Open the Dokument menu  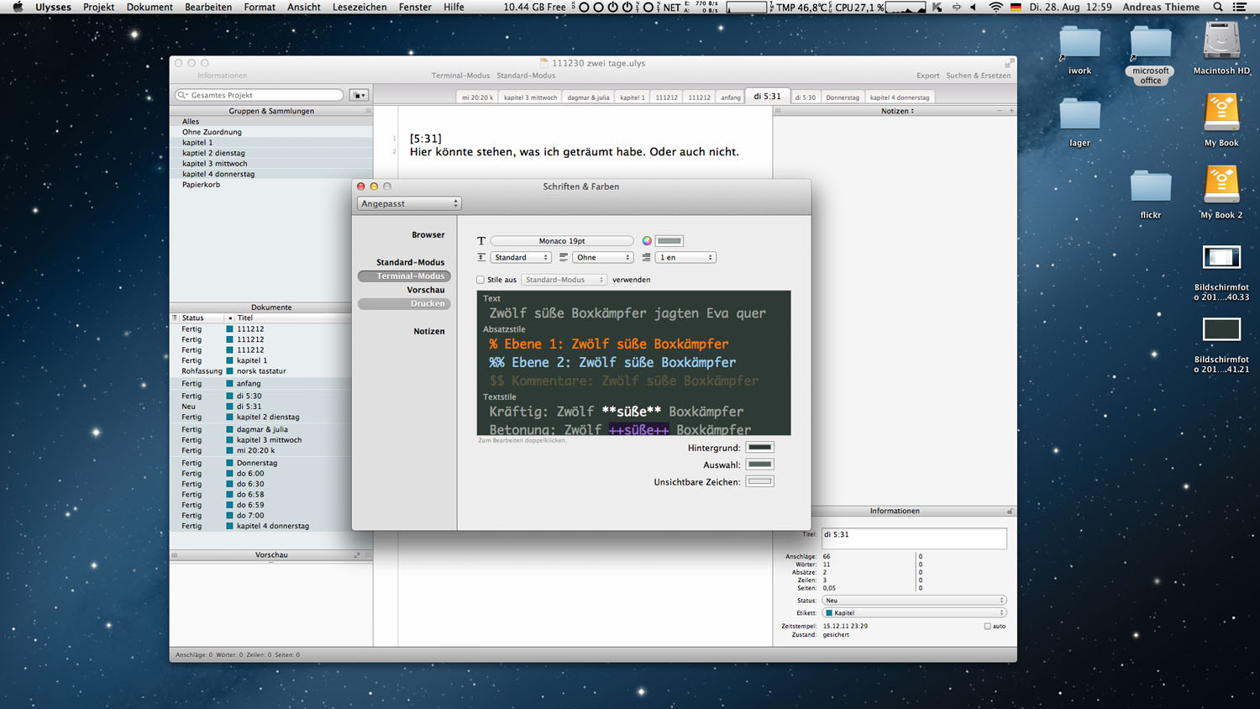(x=150, y=7)
